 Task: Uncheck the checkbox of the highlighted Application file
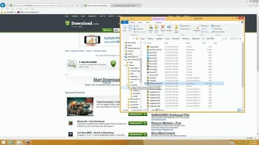146,83
